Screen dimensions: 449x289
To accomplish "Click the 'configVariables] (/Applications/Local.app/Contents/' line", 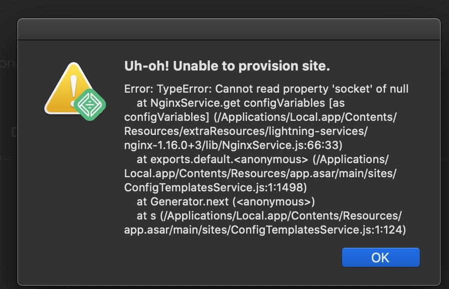I will point(261,117).
